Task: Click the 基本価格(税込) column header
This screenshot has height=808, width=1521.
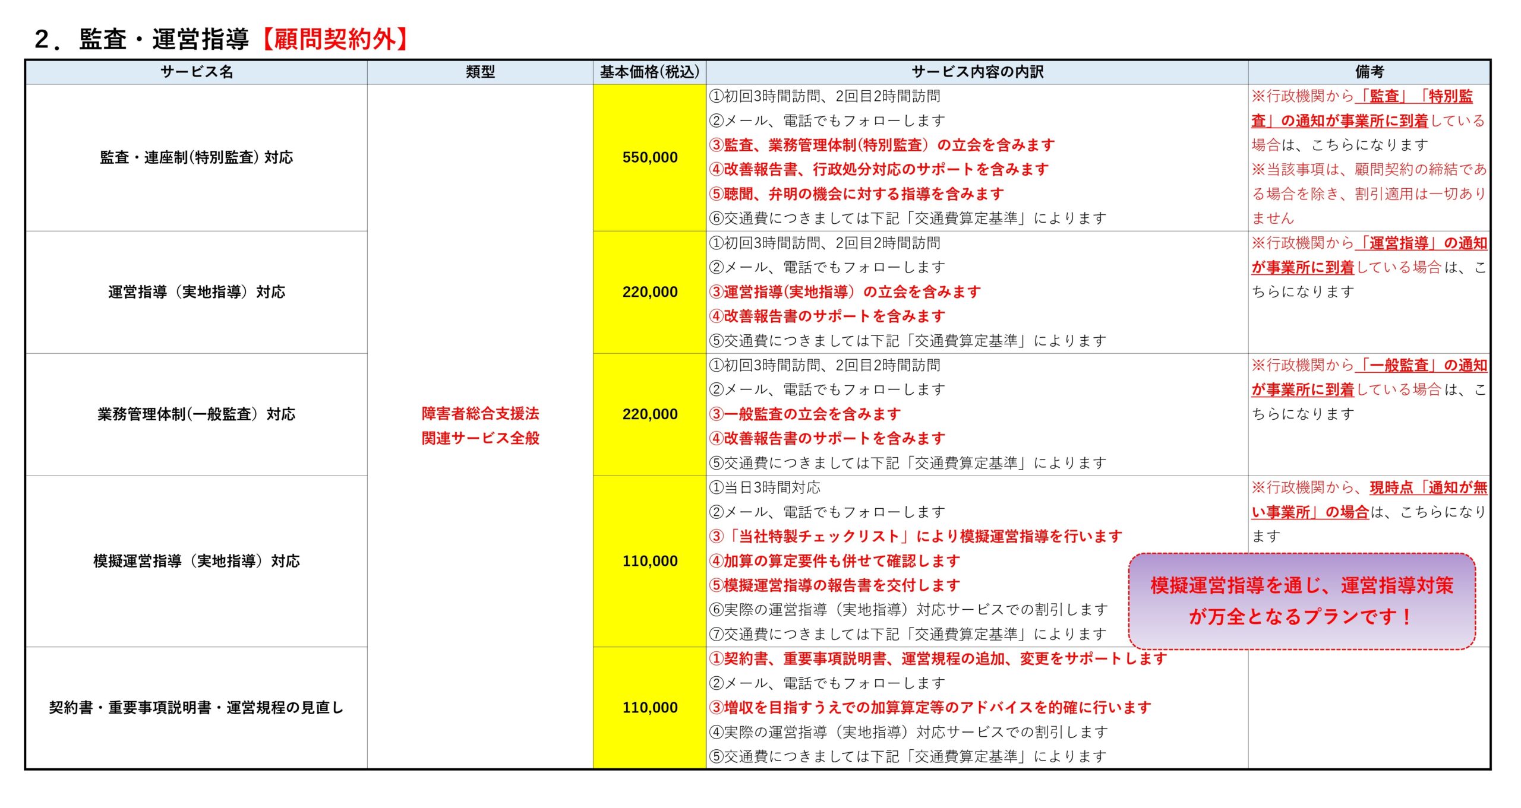Action: [x=649, y=72]
